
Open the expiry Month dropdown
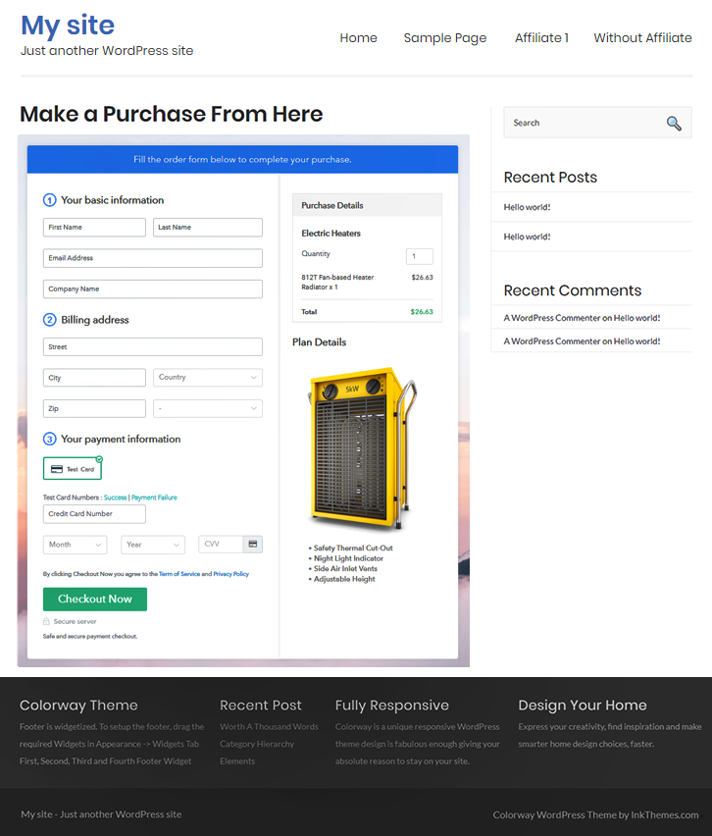pyautogui.click(x=75, y=545)
